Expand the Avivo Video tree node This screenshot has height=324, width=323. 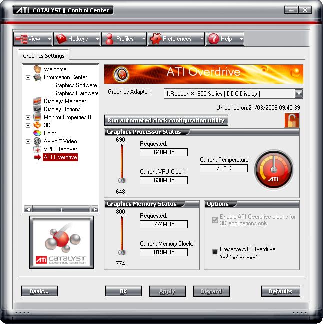[28, 141]
